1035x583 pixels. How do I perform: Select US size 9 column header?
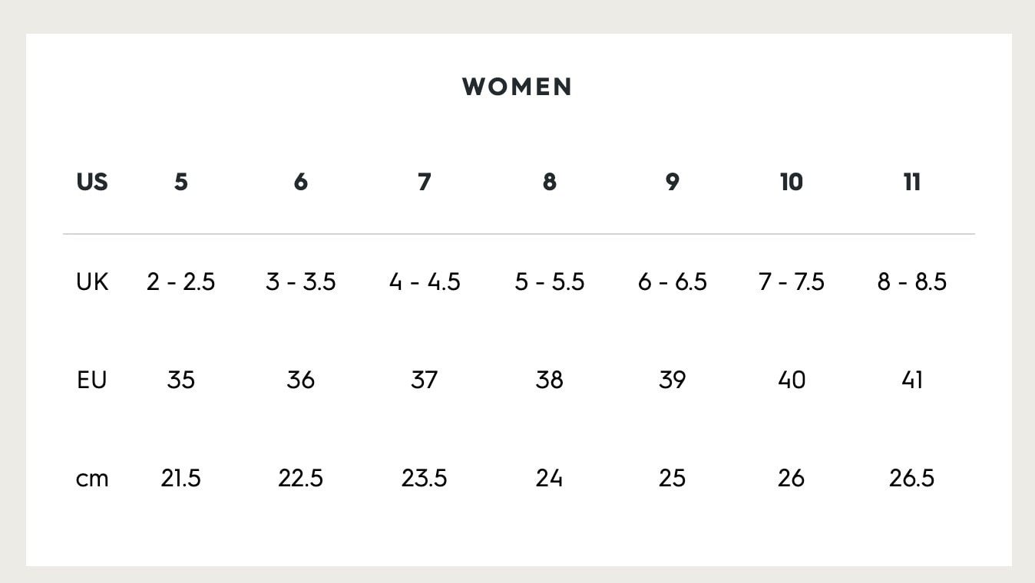pyautogui.click(x=672, y=183)
